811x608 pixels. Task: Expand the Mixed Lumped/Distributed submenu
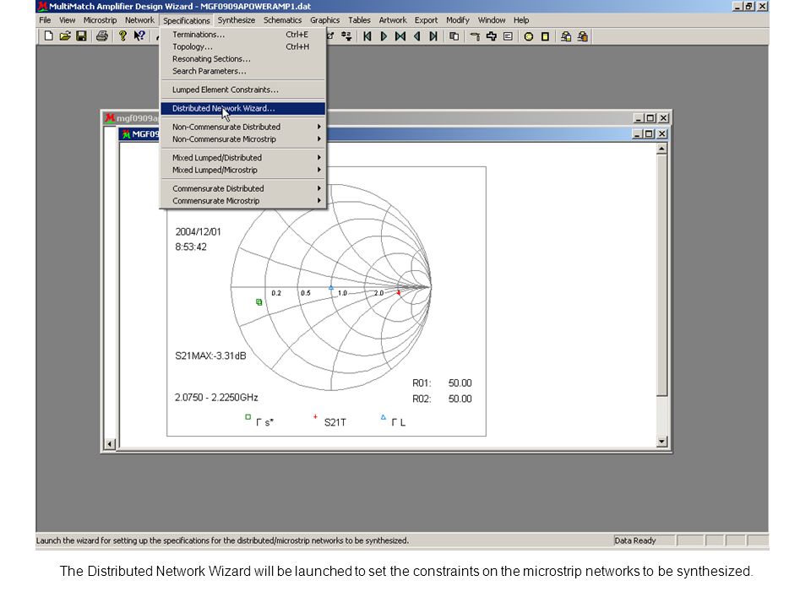[243, 158]
